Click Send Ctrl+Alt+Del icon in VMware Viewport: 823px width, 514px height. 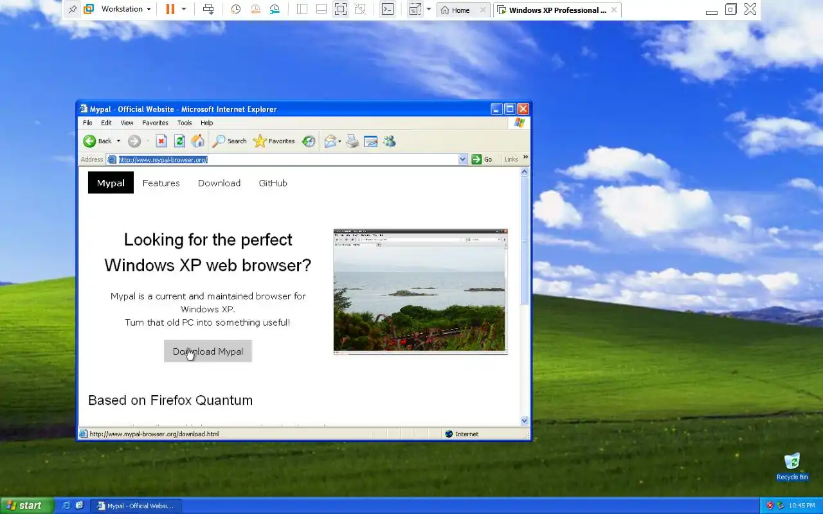[x=208, y=9]
